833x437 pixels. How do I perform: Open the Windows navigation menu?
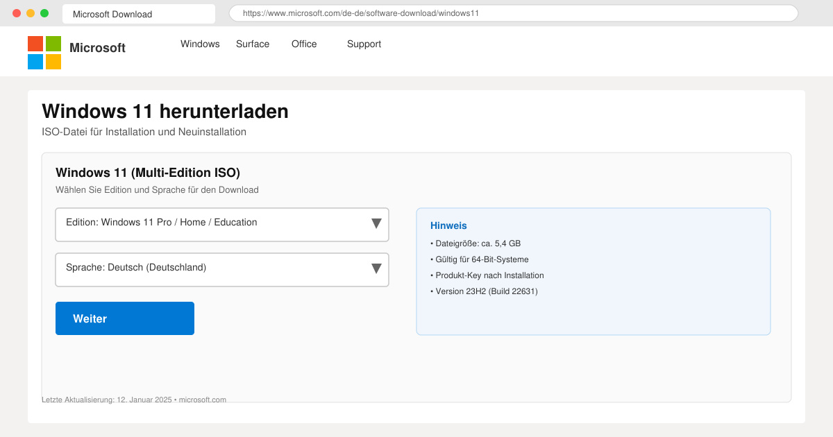200,44
